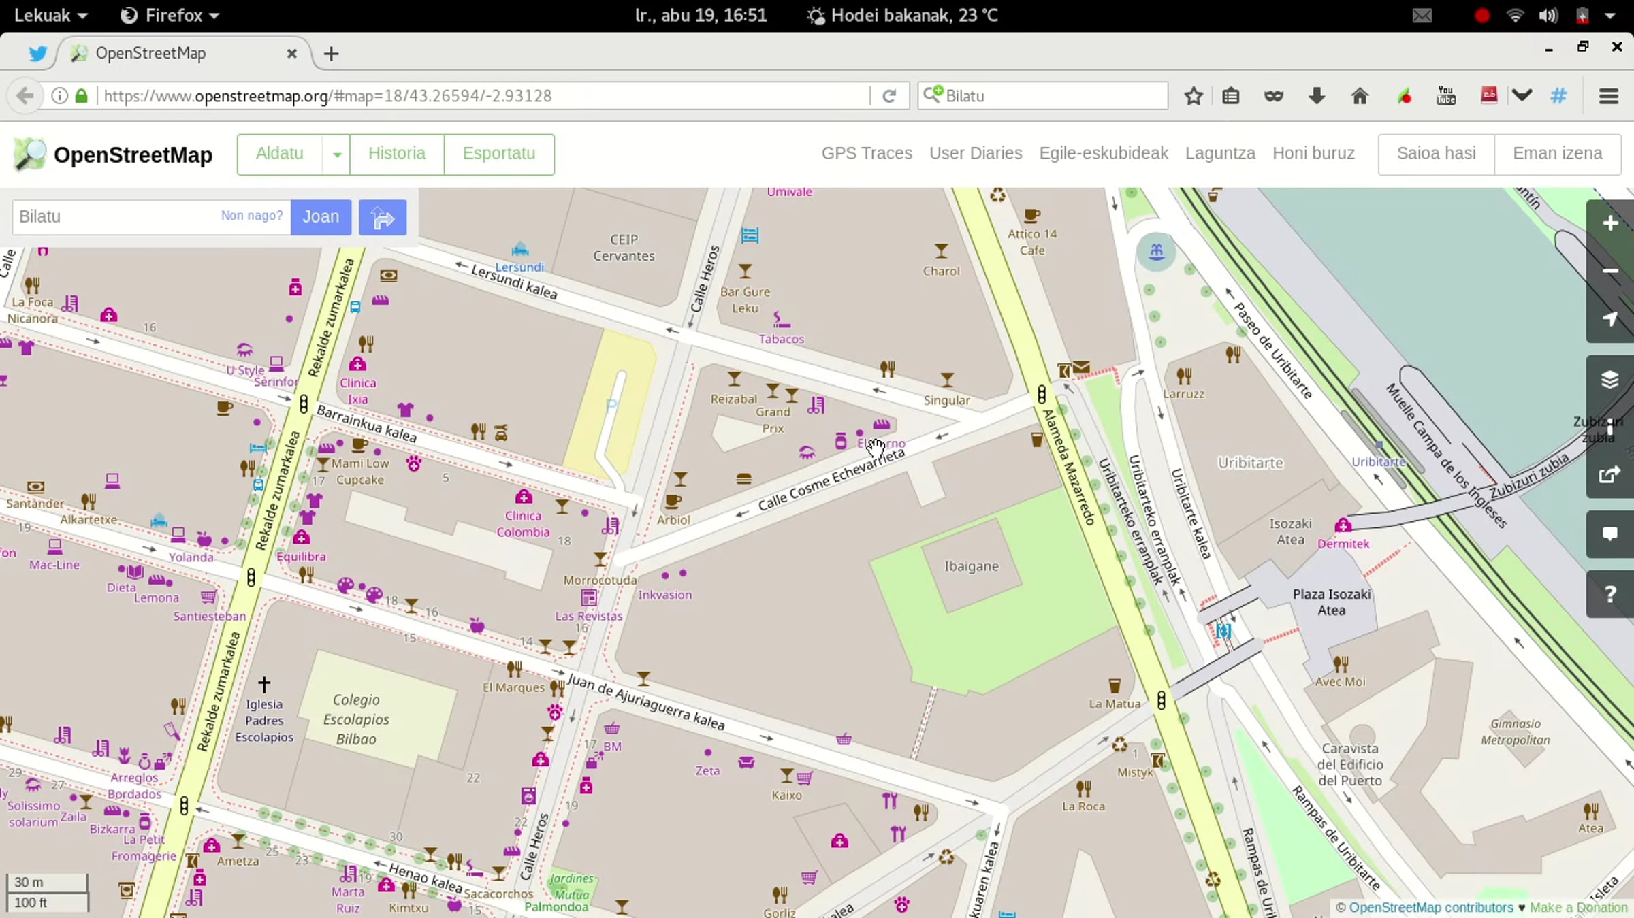This screenshot has height=918, width=1634.
Task: Bookmark this page with the star icon
Action: 1193,96
